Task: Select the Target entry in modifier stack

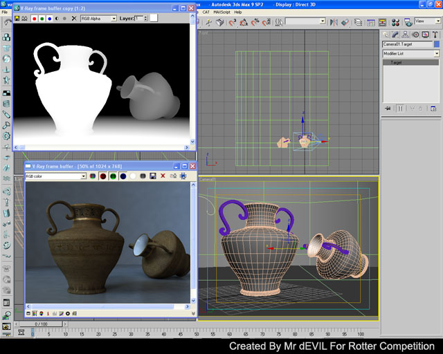Action: pyautogui.click(x=411, y=63)
